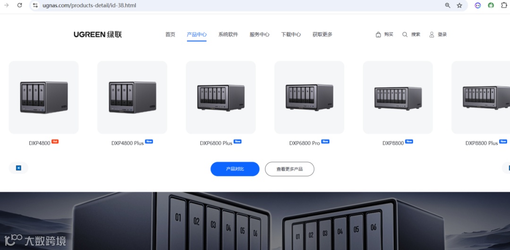Click the 登录 link

[x=442, y=34]
